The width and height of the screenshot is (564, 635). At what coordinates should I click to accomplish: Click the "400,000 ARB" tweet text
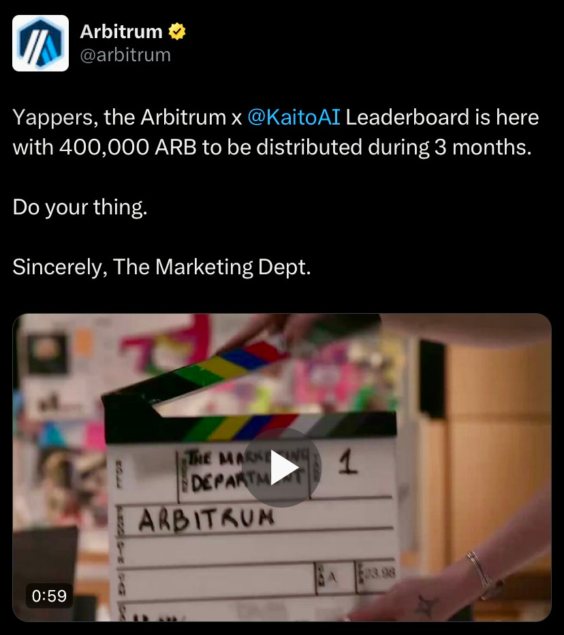(128, 148)
